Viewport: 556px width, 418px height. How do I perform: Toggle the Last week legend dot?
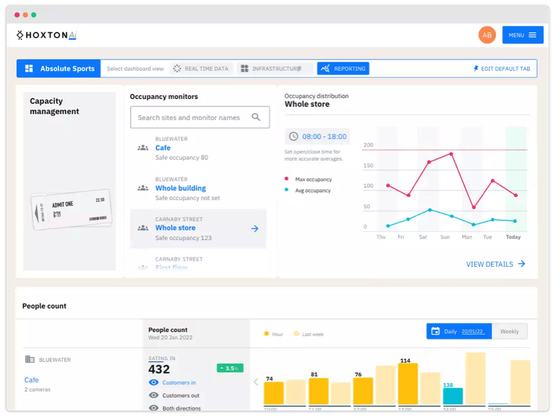297,334
